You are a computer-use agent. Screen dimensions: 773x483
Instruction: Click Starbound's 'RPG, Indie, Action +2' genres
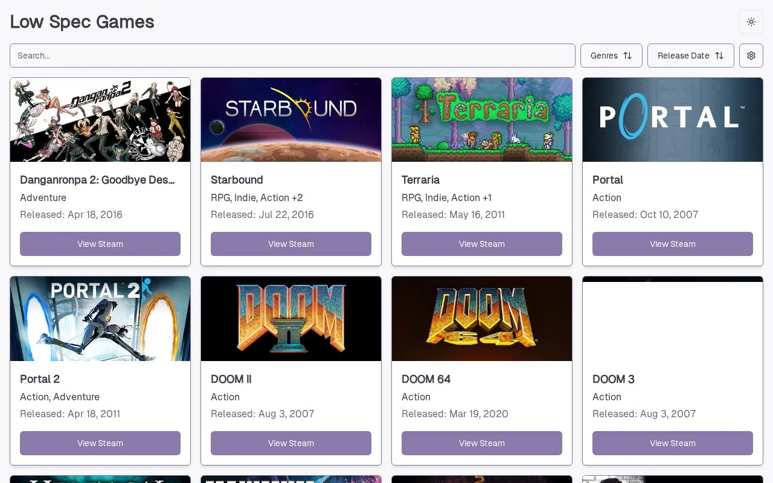(257, 197)
